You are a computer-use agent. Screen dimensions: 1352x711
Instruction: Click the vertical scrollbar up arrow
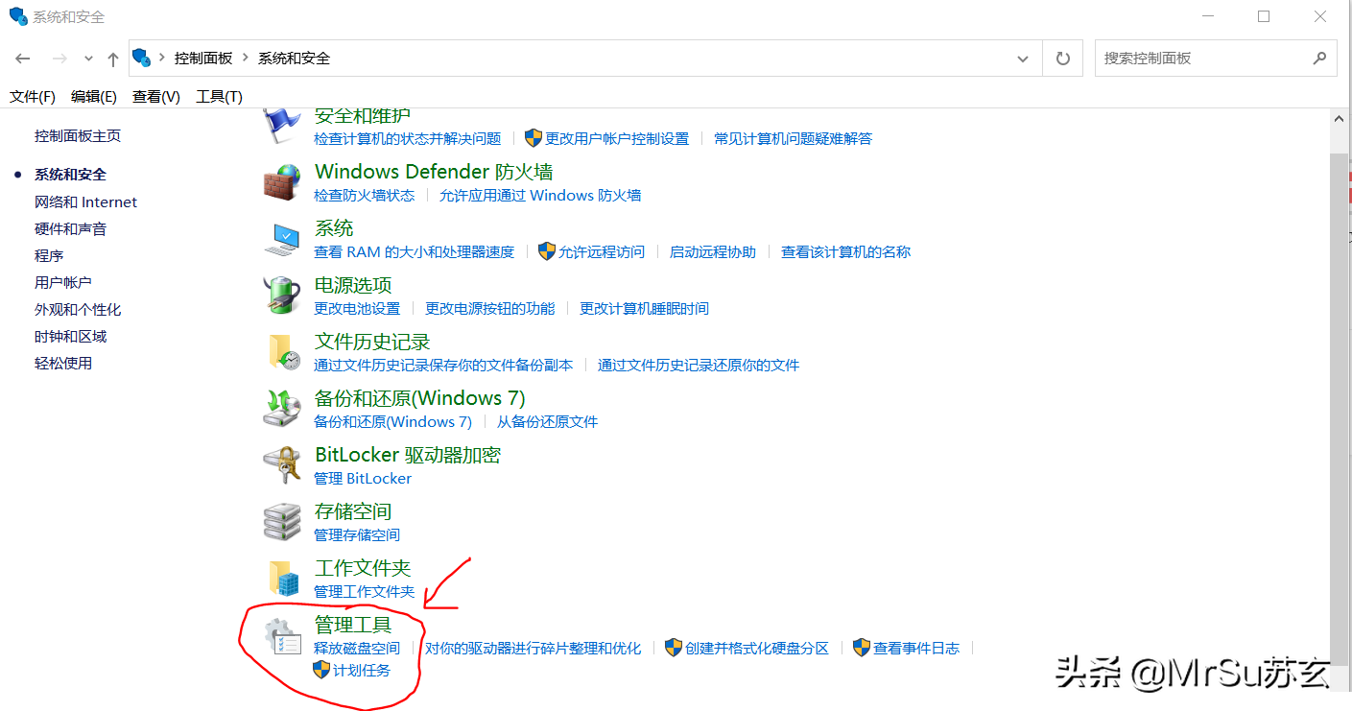coord(1341,117)
